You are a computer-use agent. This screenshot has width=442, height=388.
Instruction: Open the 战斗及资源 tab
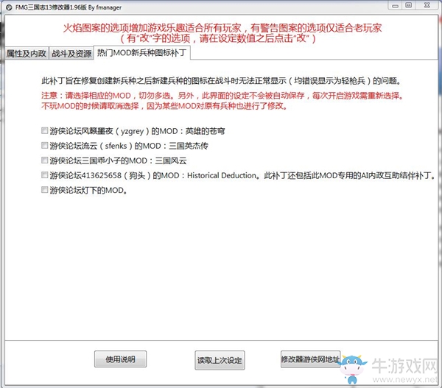coord(71,53)
